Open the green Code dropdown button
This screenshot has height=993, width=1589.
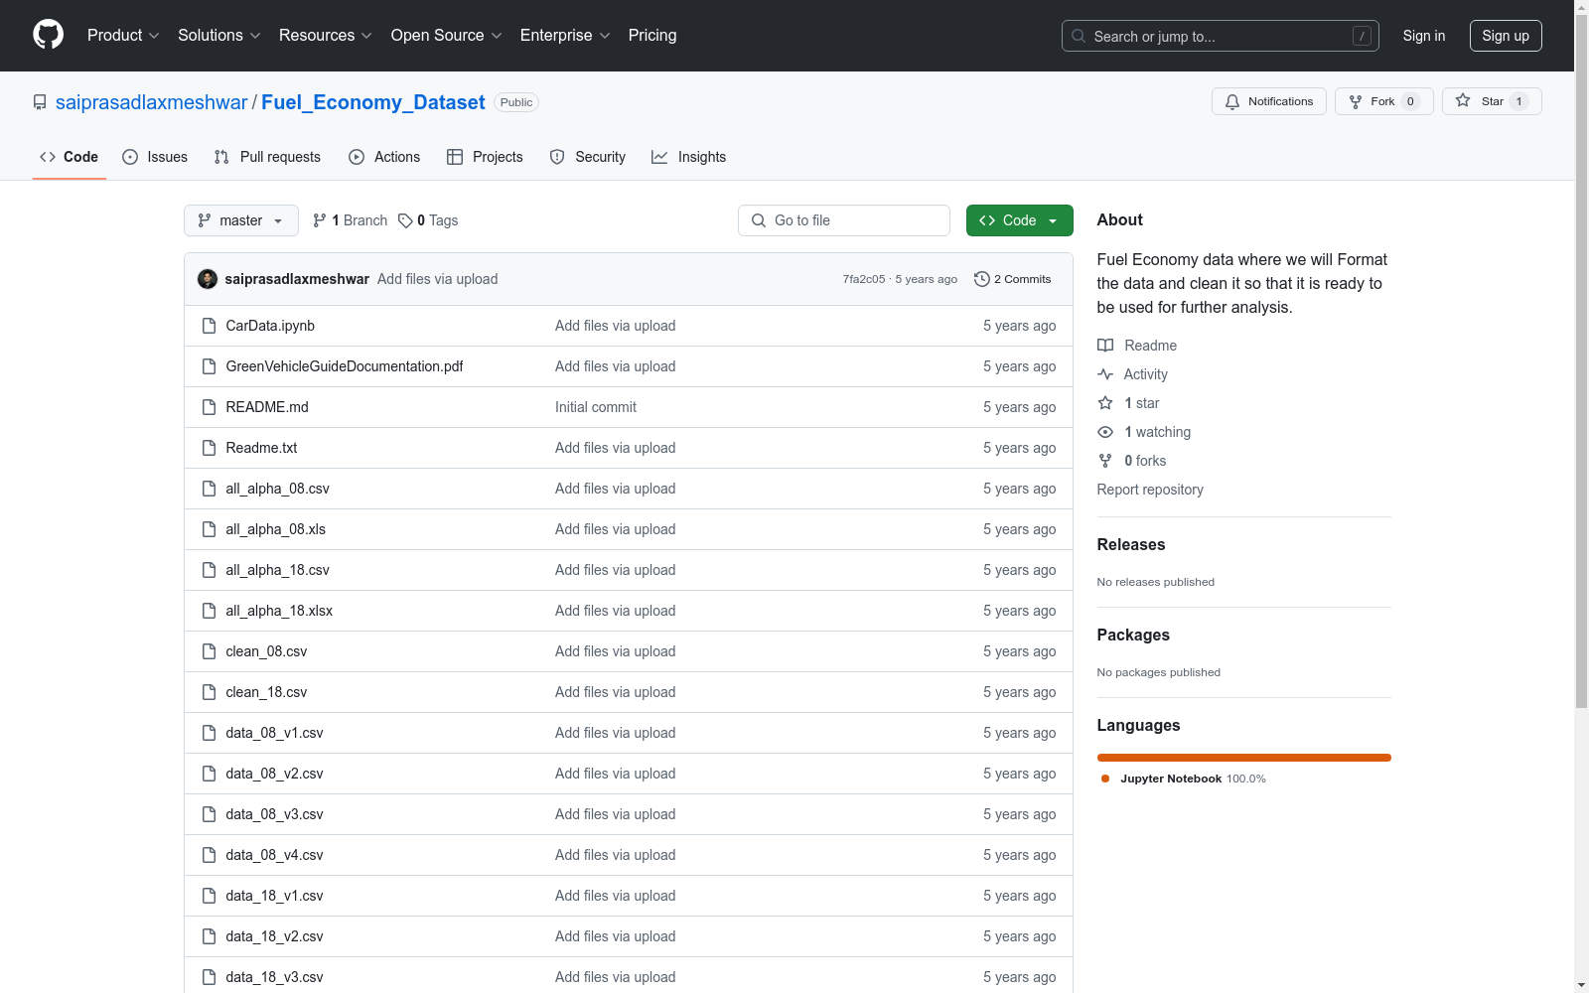tap(1019, 220)
